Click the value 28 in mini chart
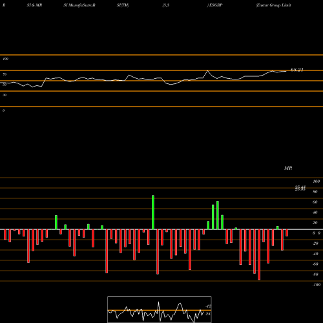 (x=208, y=314)
